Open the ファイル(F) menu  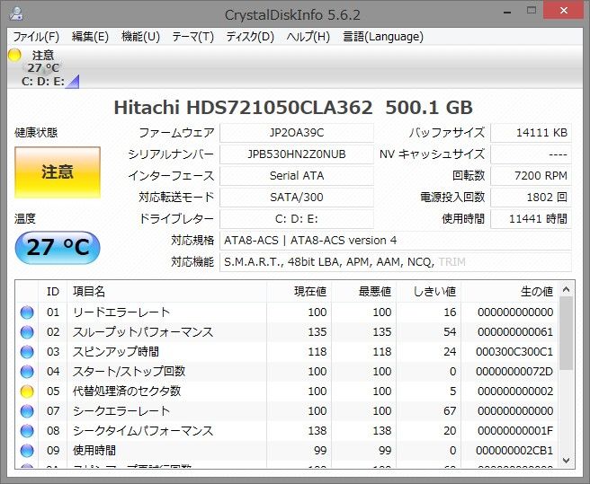tap(36, 37)
